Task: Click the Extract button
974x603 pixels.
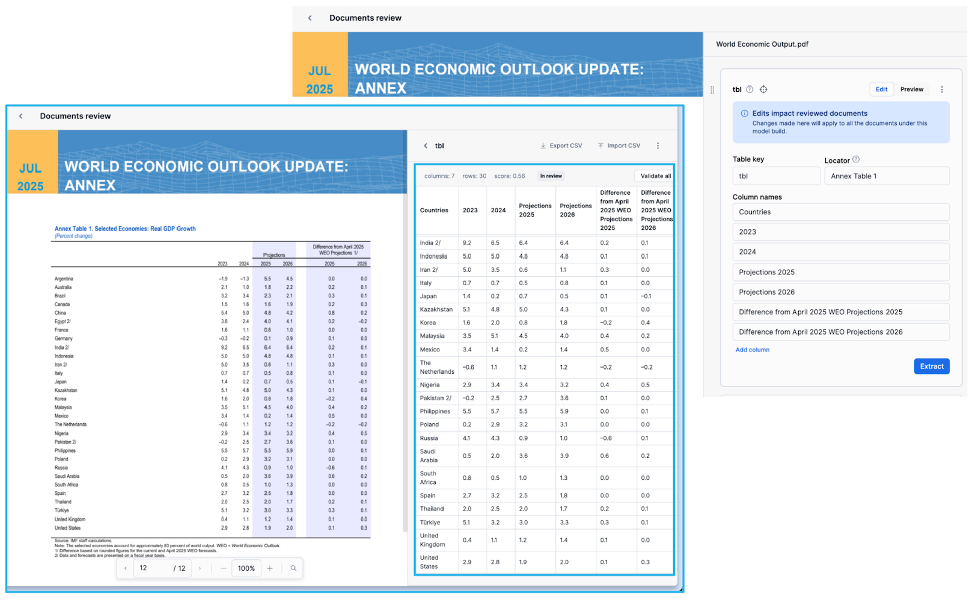Action: tap(931, 366)
